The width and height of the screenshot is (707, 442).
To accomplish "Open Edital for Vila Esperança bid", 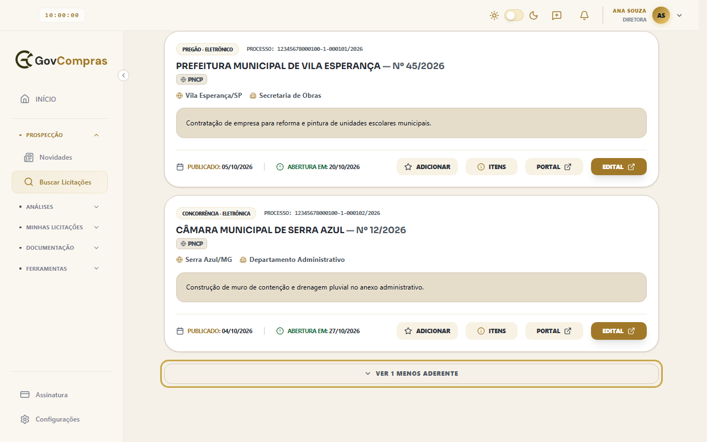I will 619,167.
